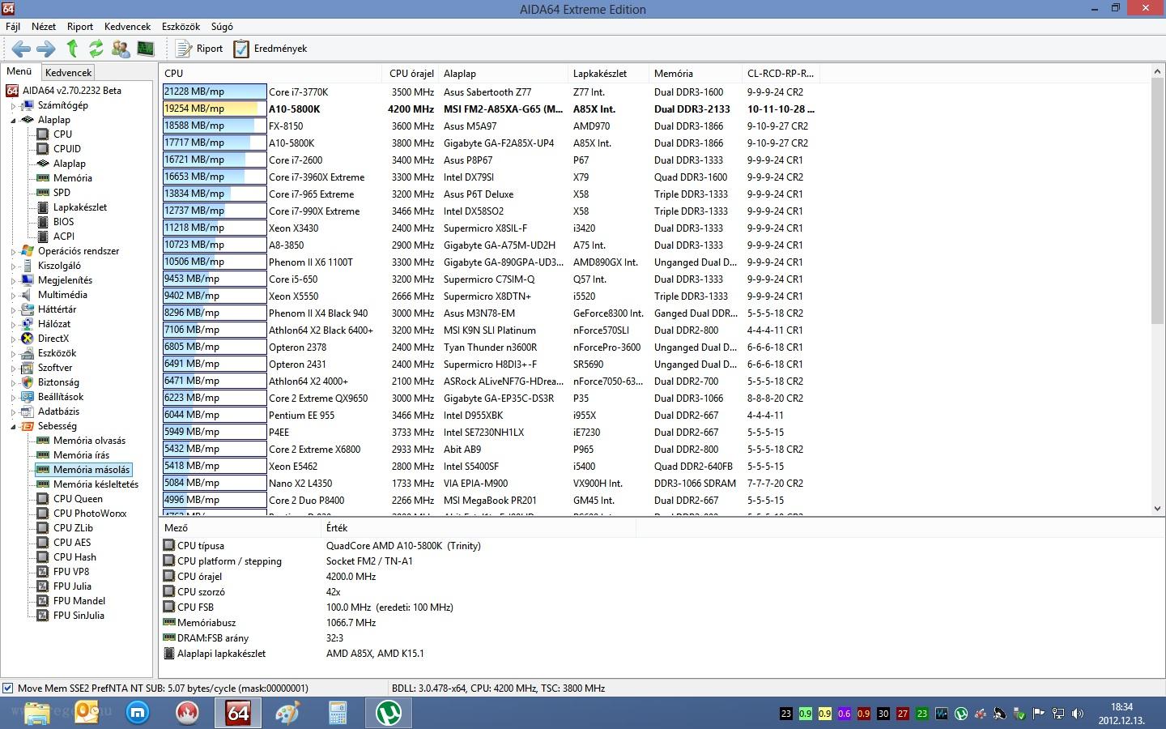Image resolution: width=1166 pixels, height=729 pixels.
Task: Toggle the checkbox in the status bar
Action: [x=8, y=688]
